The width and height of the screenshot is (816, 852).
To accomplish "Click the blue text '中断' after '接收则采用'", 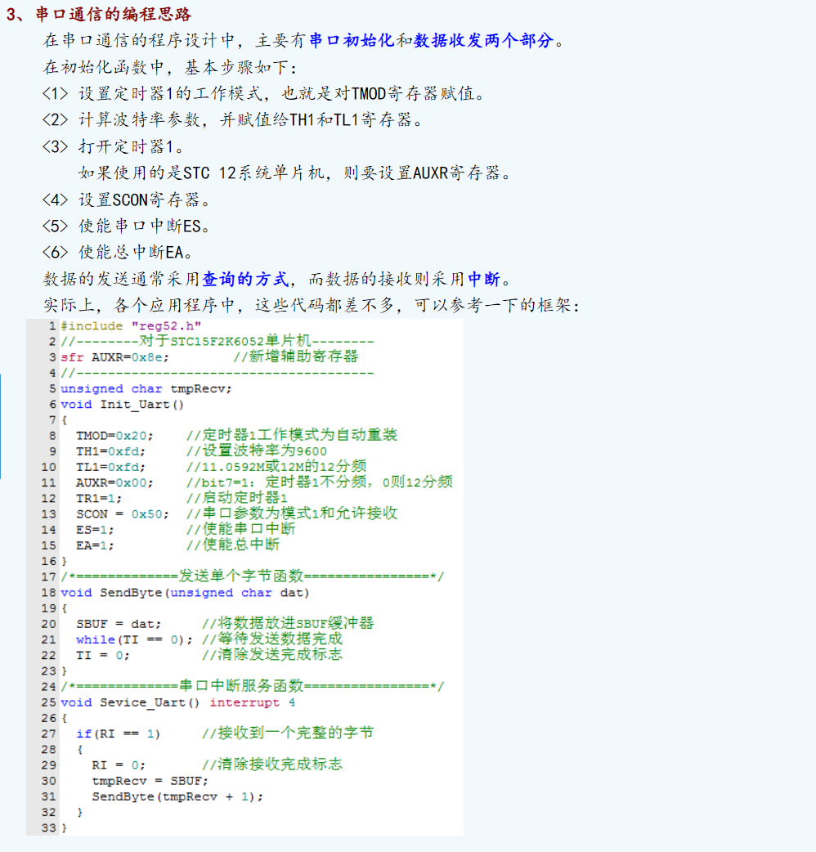I will tap(483, 279).
